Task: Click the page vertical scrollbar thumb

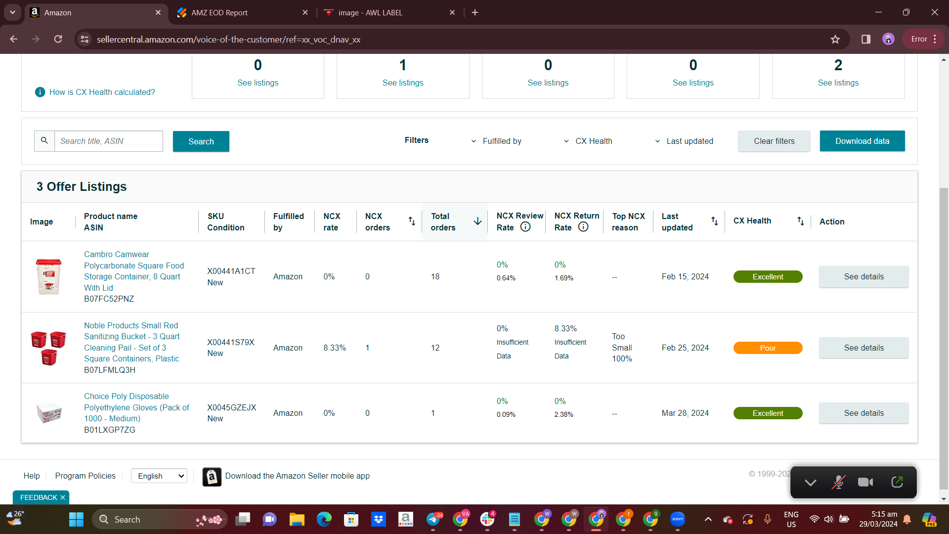Action: click(944, 339)
